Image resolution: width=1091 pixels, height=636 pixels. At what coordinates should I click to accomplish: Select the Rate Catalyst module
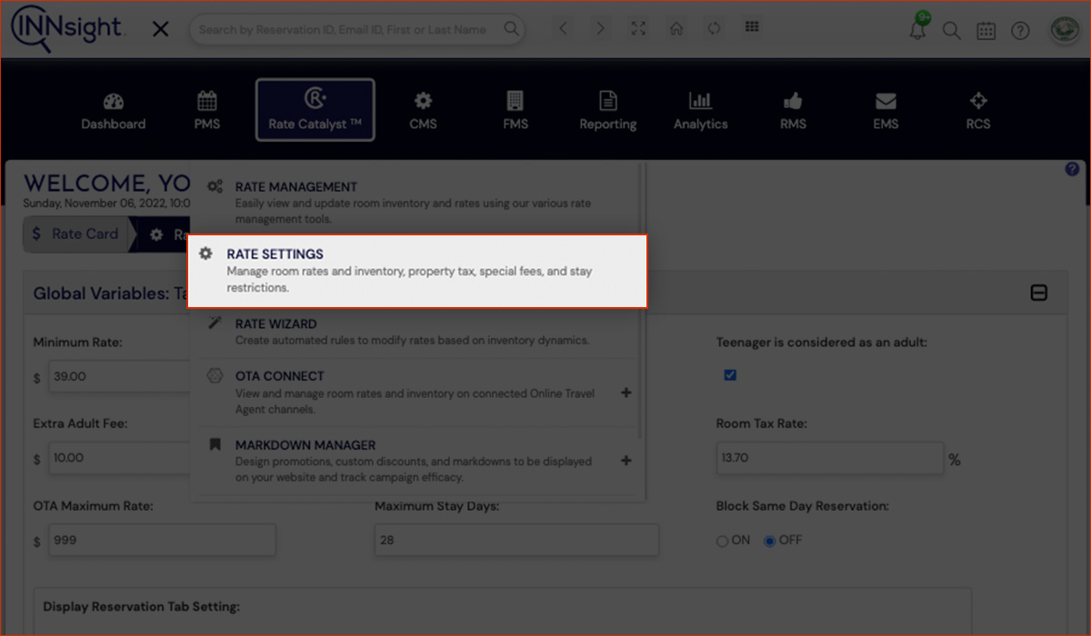(x=315, y=110)
